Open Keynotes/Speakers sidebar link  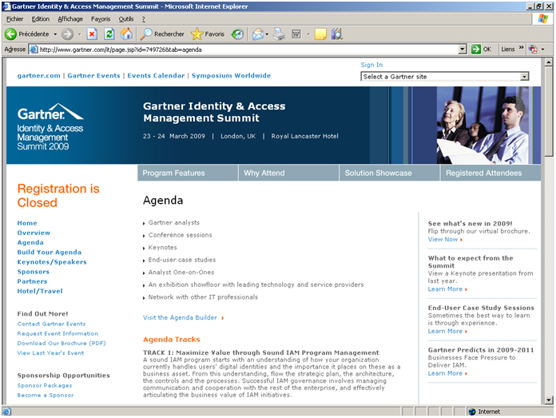52,262
